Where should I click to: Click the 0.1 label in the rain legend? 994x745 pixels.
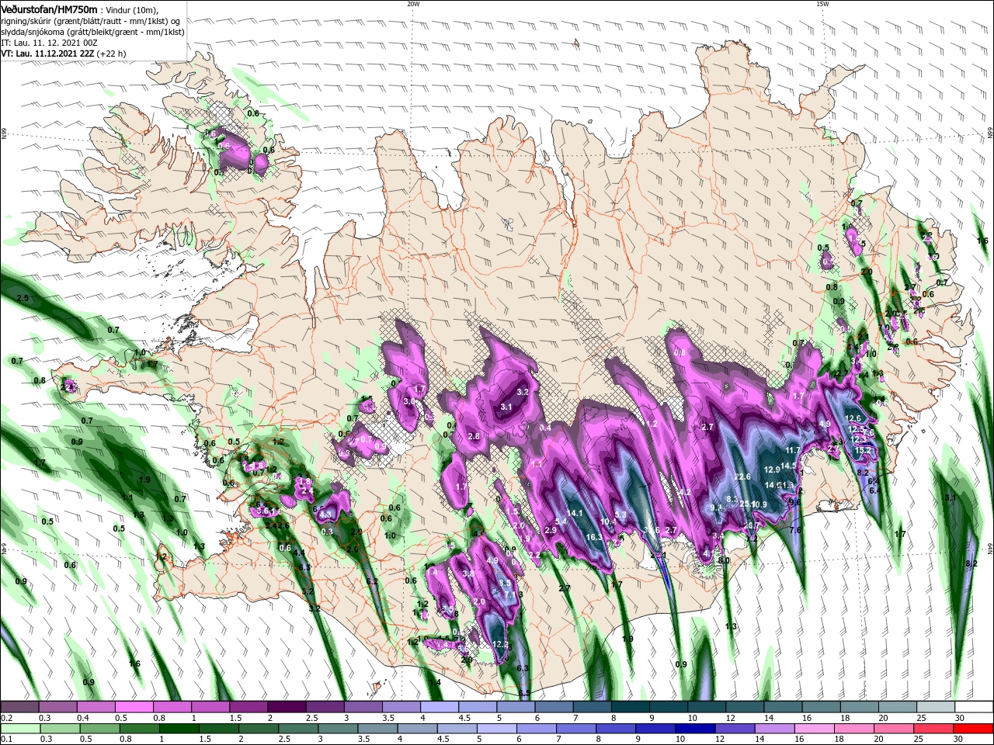[x=6, y=739]
